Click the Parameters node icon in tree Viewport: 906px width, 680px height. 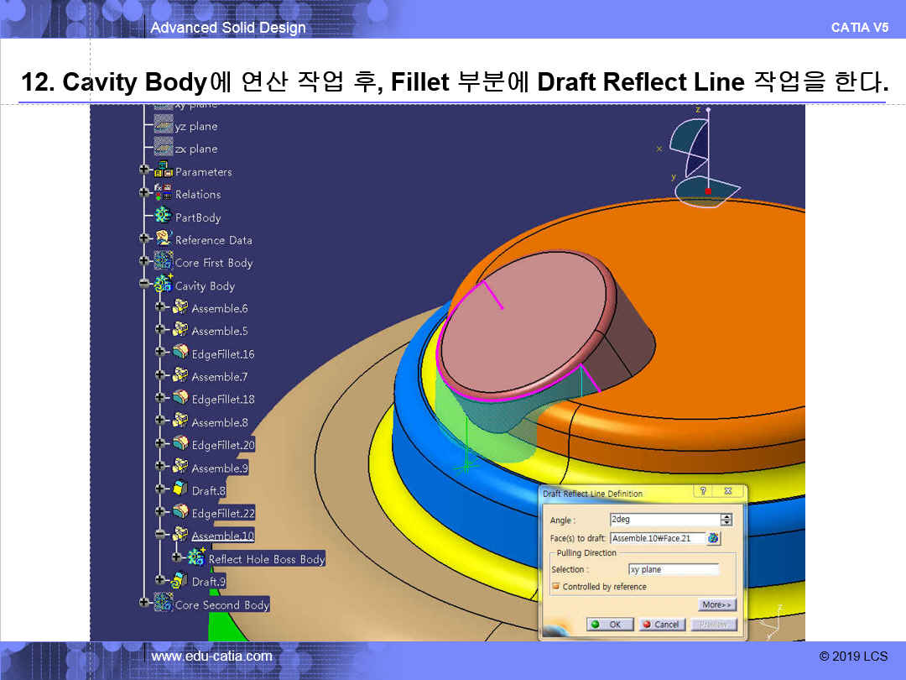tap(164, 171)
